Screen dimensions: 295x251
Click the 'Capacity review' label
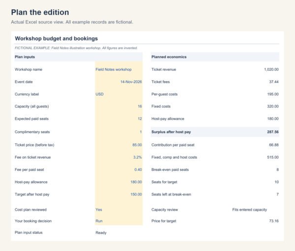pos(165,210)
